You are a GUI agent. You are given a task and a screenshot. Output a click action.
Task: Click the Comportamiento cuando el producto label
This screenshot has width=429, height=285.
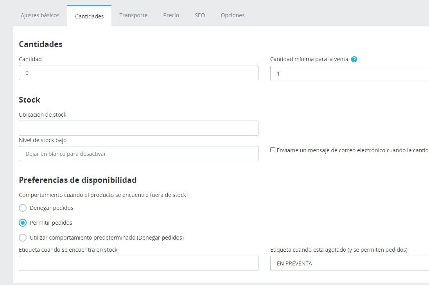coord(102,195)
